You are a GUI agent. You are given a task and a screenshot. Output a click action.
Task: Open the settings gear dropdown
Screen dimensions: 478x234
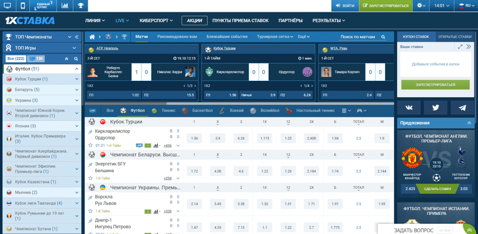coord(422,6)
